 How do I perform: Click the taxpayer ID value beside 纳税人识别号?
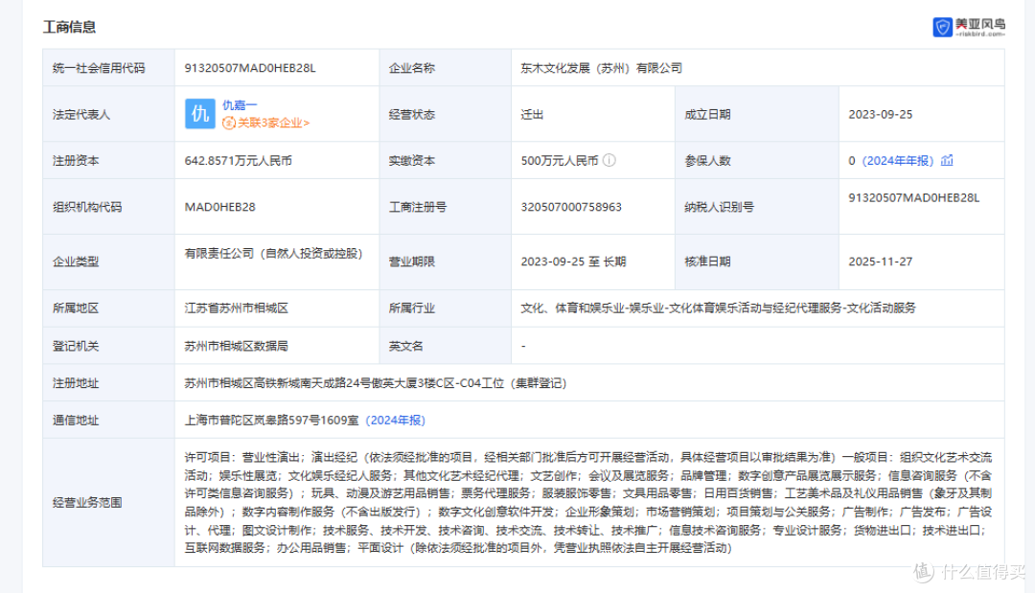click(x=914, y=197)
